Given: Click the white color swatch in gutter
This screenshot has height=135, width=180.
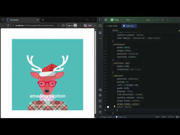Looking at the screenshot, I should [108, 107].
